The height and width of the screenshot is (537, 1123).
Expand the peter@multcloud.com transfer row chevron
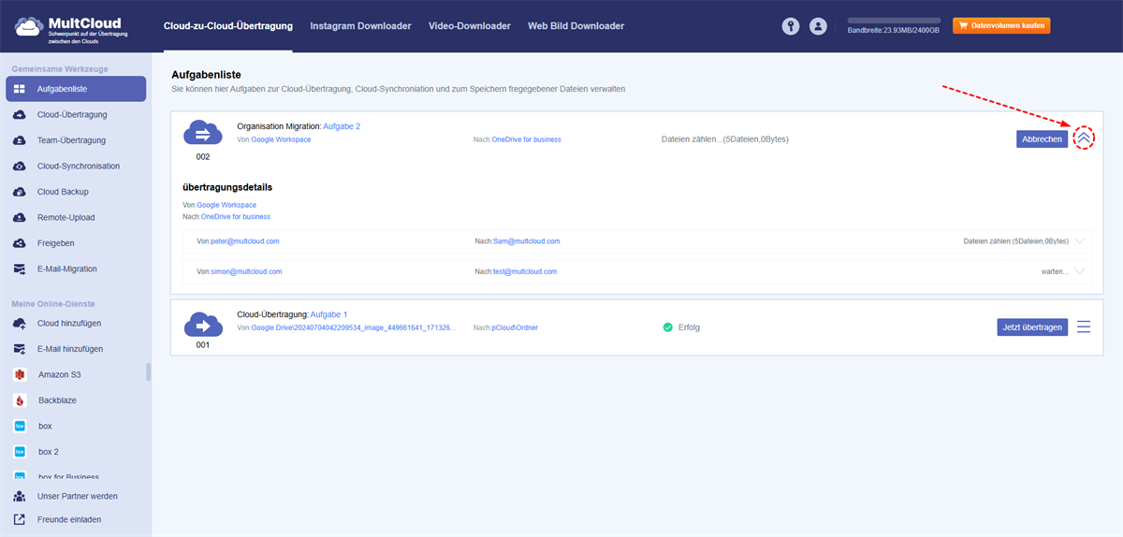(1080, 241)
